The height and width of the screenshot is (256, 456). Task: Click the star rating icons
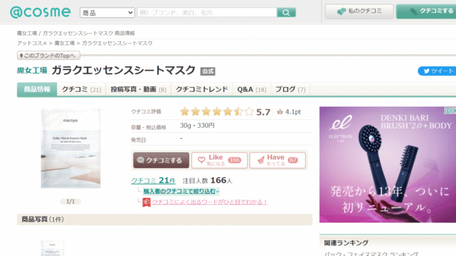pyautogui.click(x=217, y=111)
